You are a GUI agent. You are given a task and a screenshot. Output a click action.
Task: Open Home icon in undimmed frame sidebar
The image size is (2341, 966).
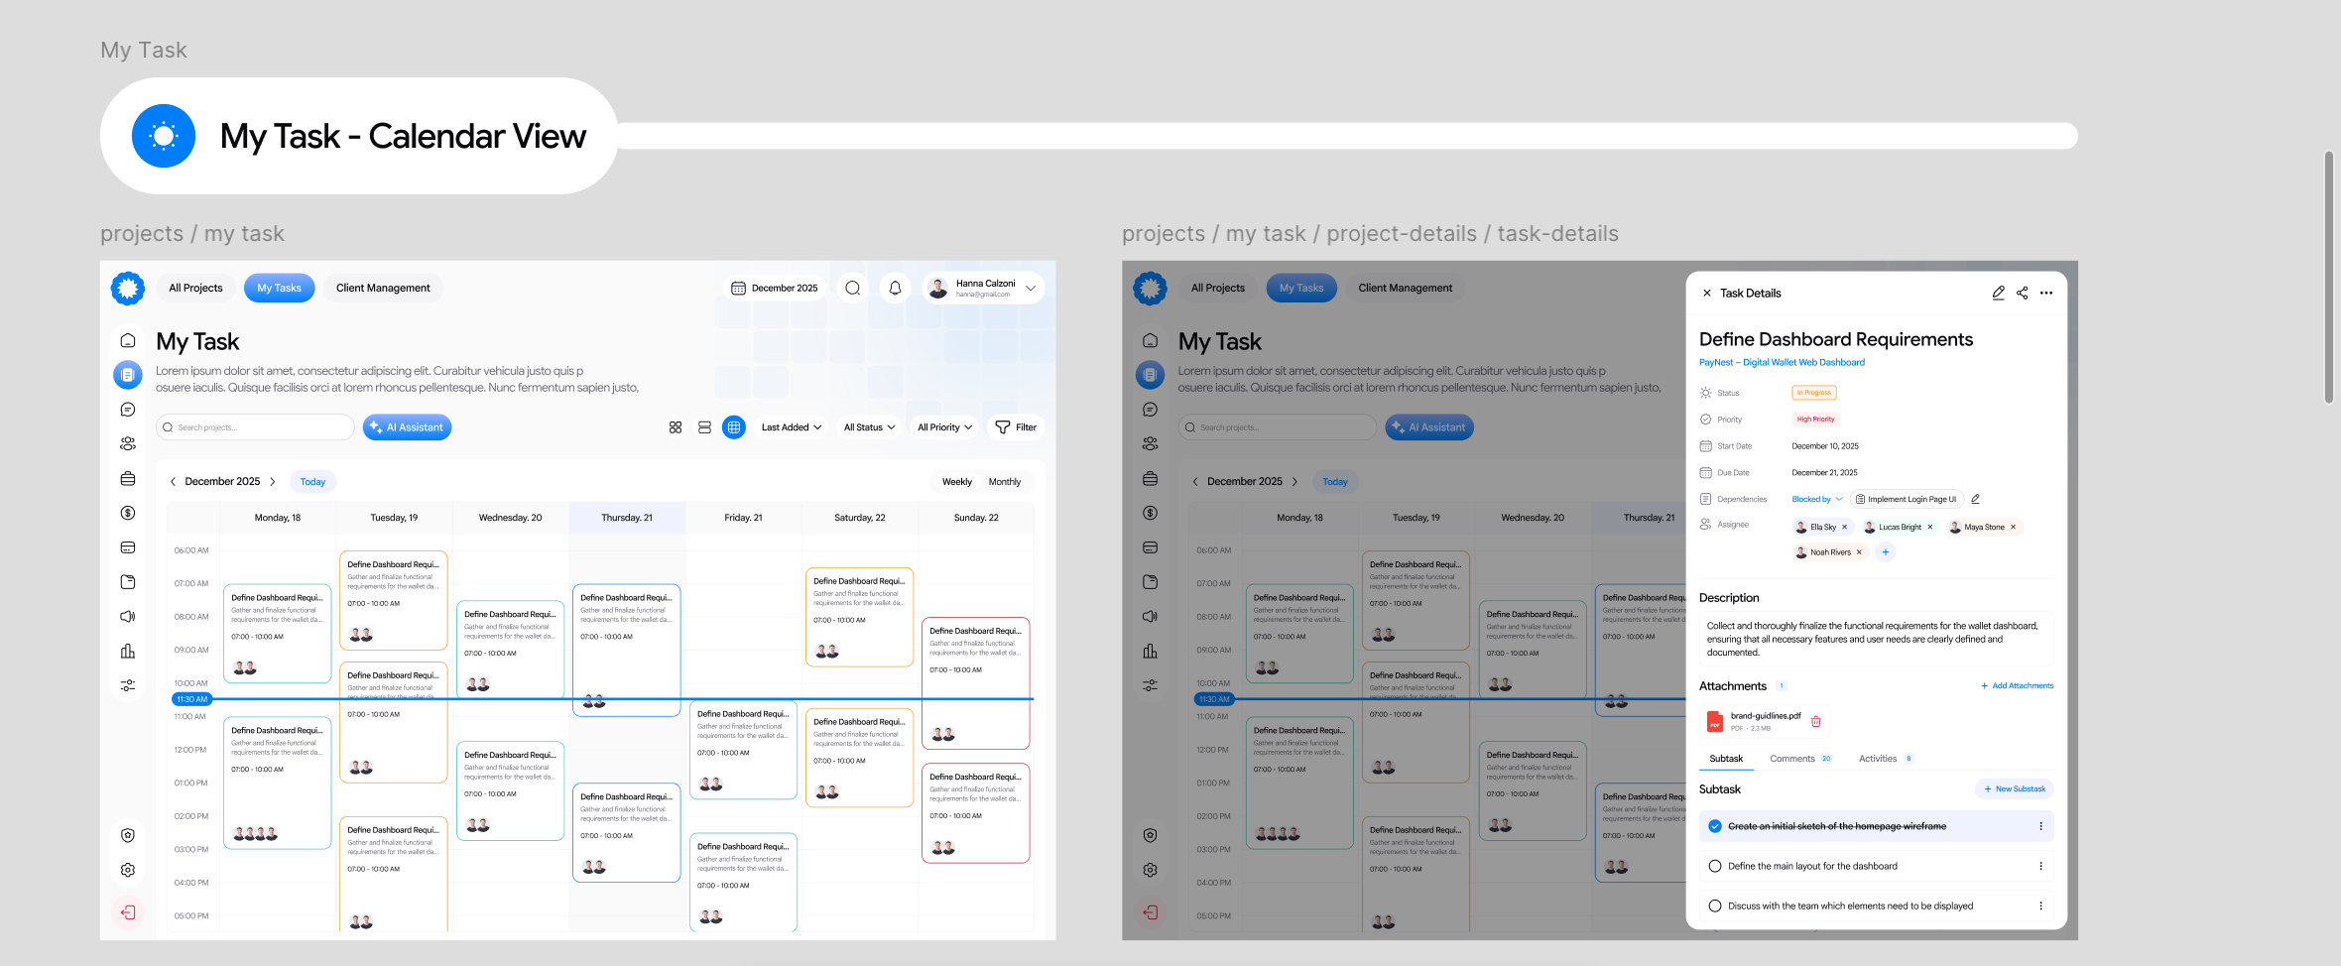tap(128, 340)
